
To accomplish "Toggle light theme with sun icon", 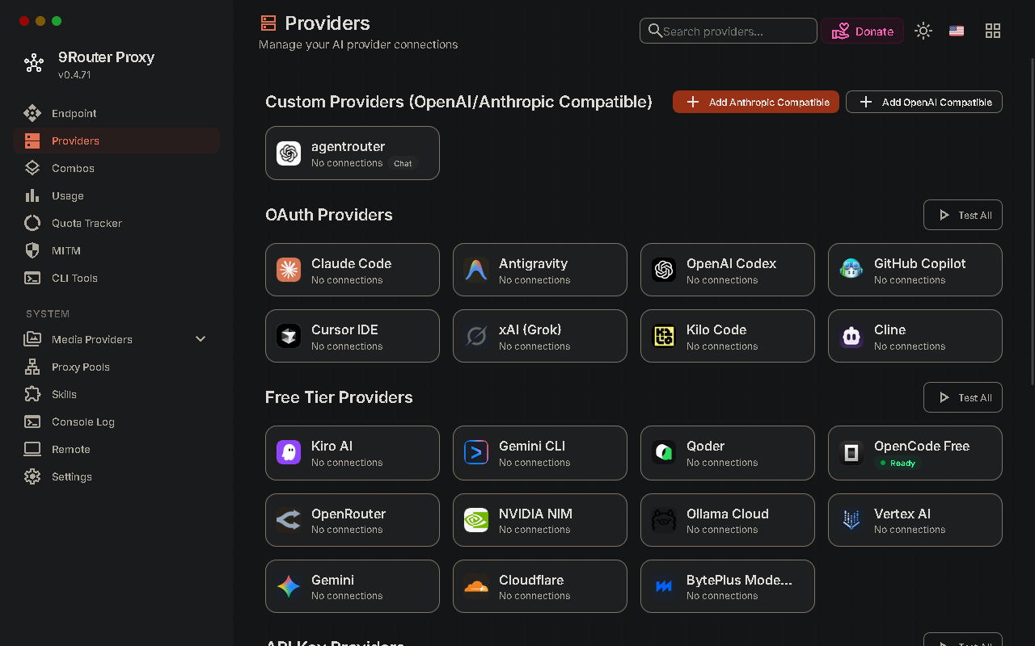I will point(923,31).
